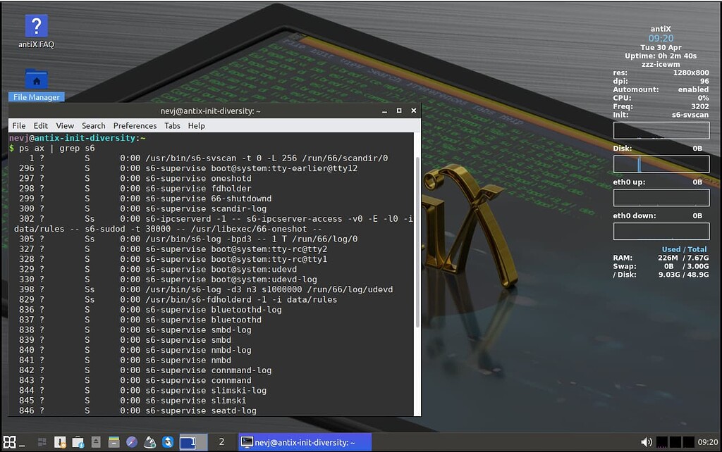Open the package installer icon in the taskbar
The width and height of the screenshot is (722, 452).
[59, 442]
